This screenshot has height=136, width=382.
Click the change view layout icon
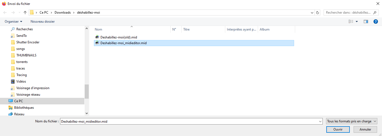(x=351, y=22)
